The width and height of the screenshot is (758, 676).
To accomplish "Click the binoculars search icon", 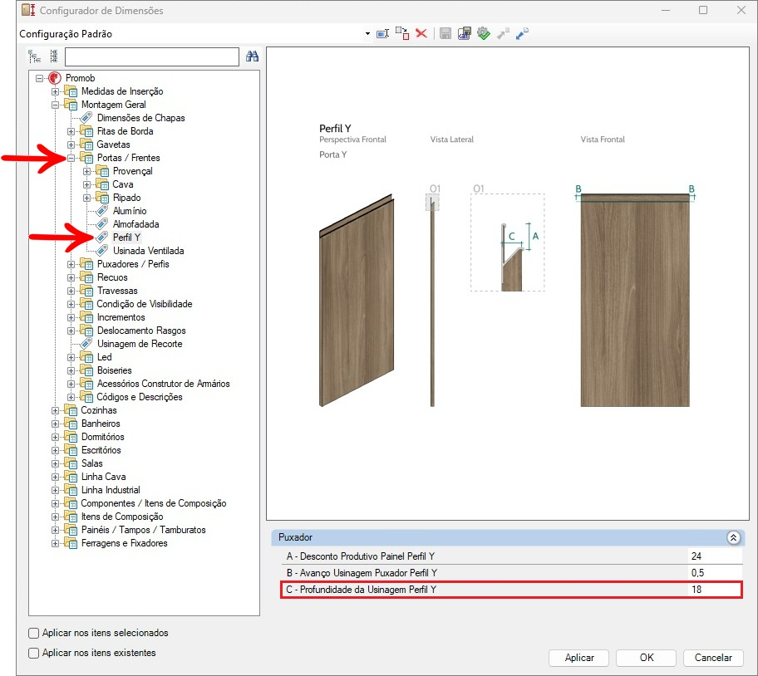I will tap(253, 56).
